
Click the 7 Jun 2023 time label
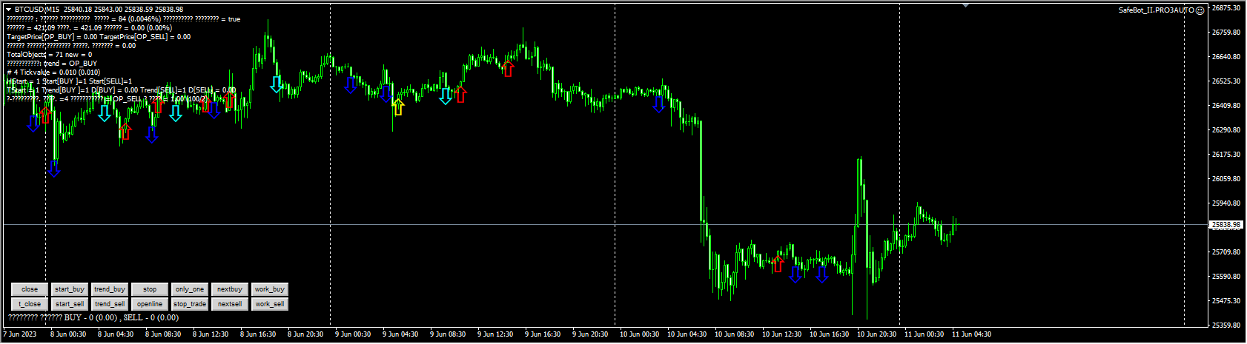(20, 334)
